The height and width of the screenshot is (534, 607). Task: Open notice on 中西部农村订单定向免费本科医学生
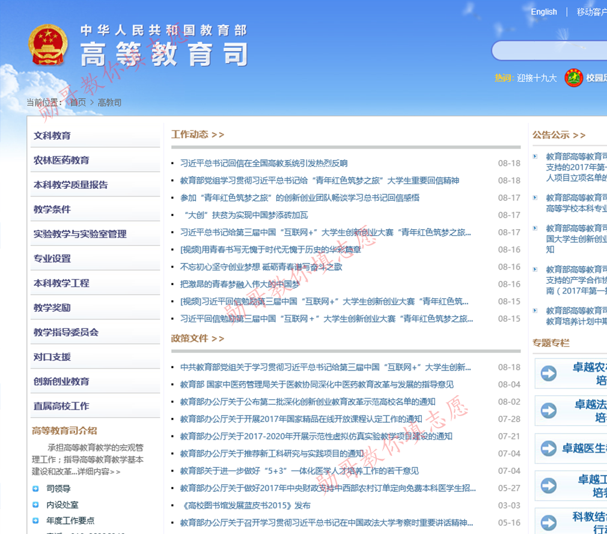[328, 488]
